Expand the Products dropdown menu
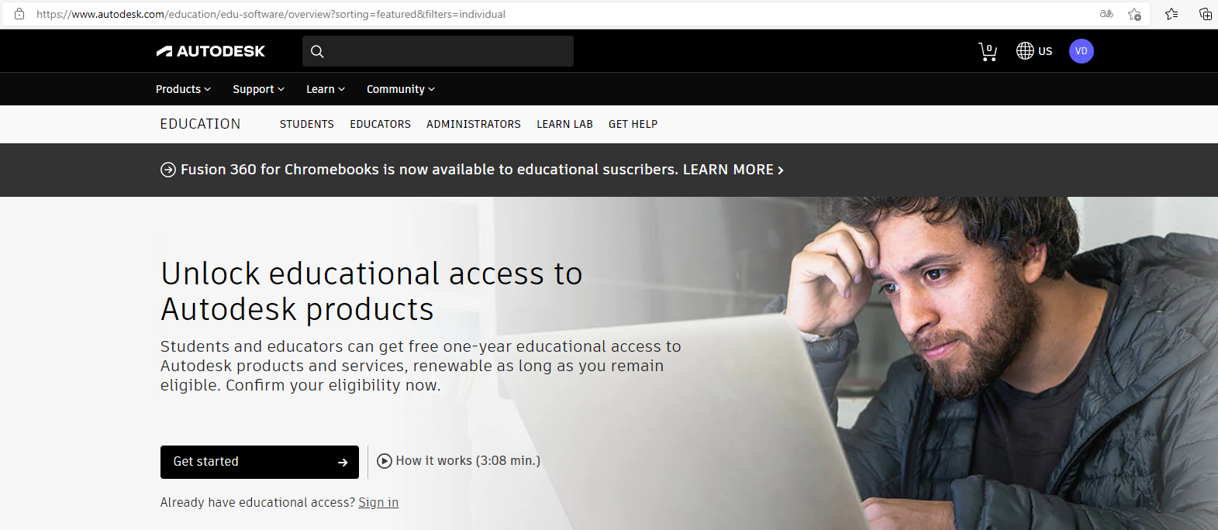Viewport: 1218px width, 530px height. click(183, 89)
